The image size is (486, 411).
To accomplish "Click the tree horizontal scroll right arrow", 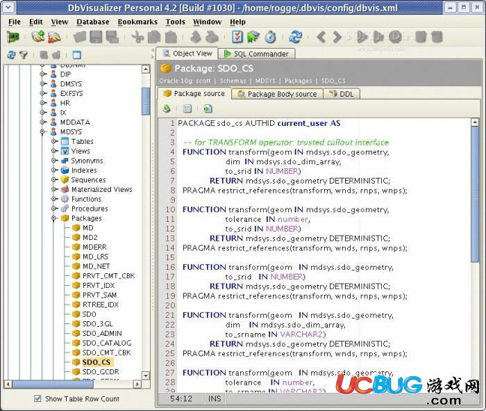I will [x=137, y=385].
